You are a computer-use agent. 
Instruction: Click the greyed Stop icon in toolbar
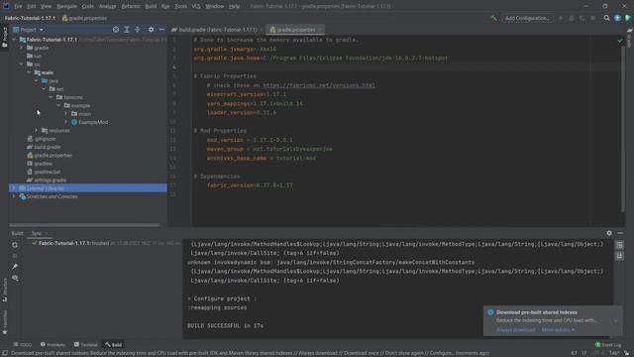592,18
